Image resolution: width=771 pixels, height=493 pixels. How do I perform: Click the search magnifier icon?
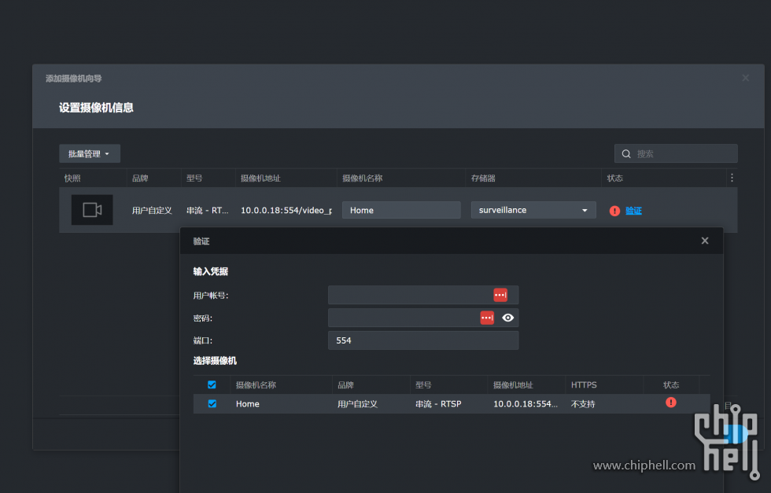tap(626, 154)
